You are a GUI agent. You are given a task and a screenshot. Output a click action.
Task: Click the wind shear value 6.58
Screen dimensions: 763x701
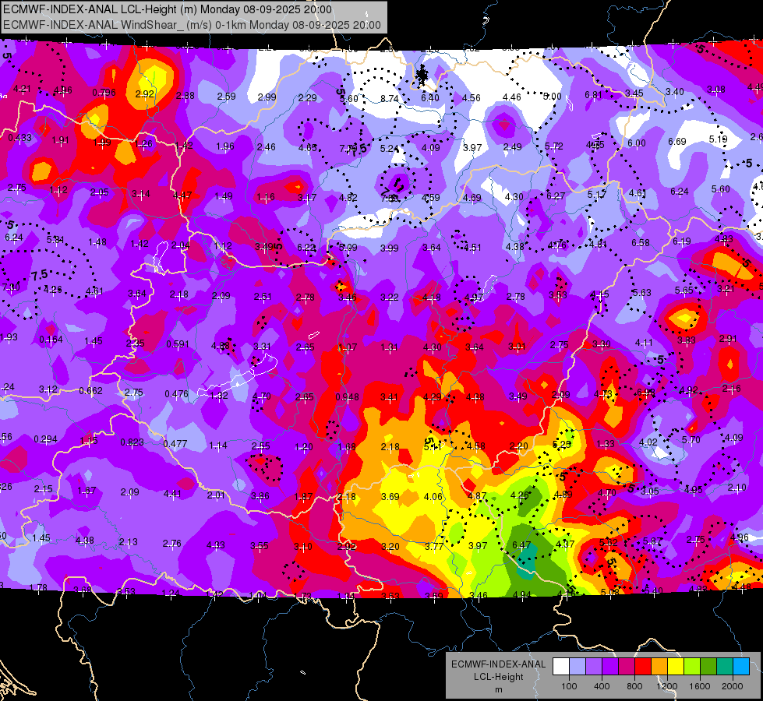pyautogui.click(x=641, y=243)
